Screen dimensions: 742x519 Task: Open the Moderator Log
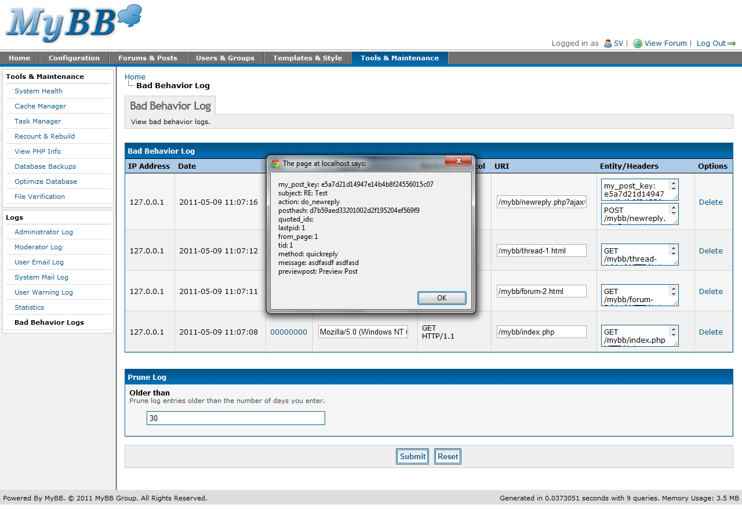pyautogui.click(x=38, y=247)
